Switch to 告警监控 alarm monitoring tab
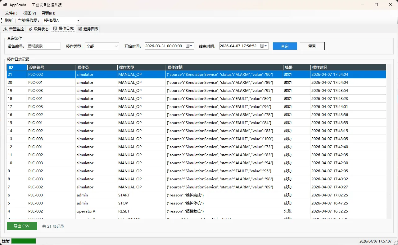398x245 pixels. 13,29
